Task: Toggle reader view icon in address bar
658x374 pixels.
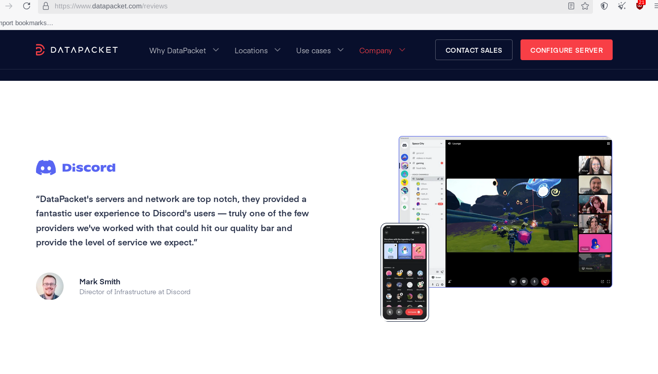Action: click(571, 6)
